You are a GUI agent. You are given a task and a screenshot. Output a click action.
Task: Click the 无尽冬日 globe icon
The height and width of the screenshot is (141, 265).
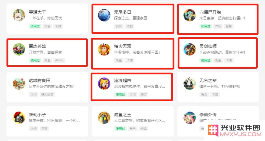(104, 15)
